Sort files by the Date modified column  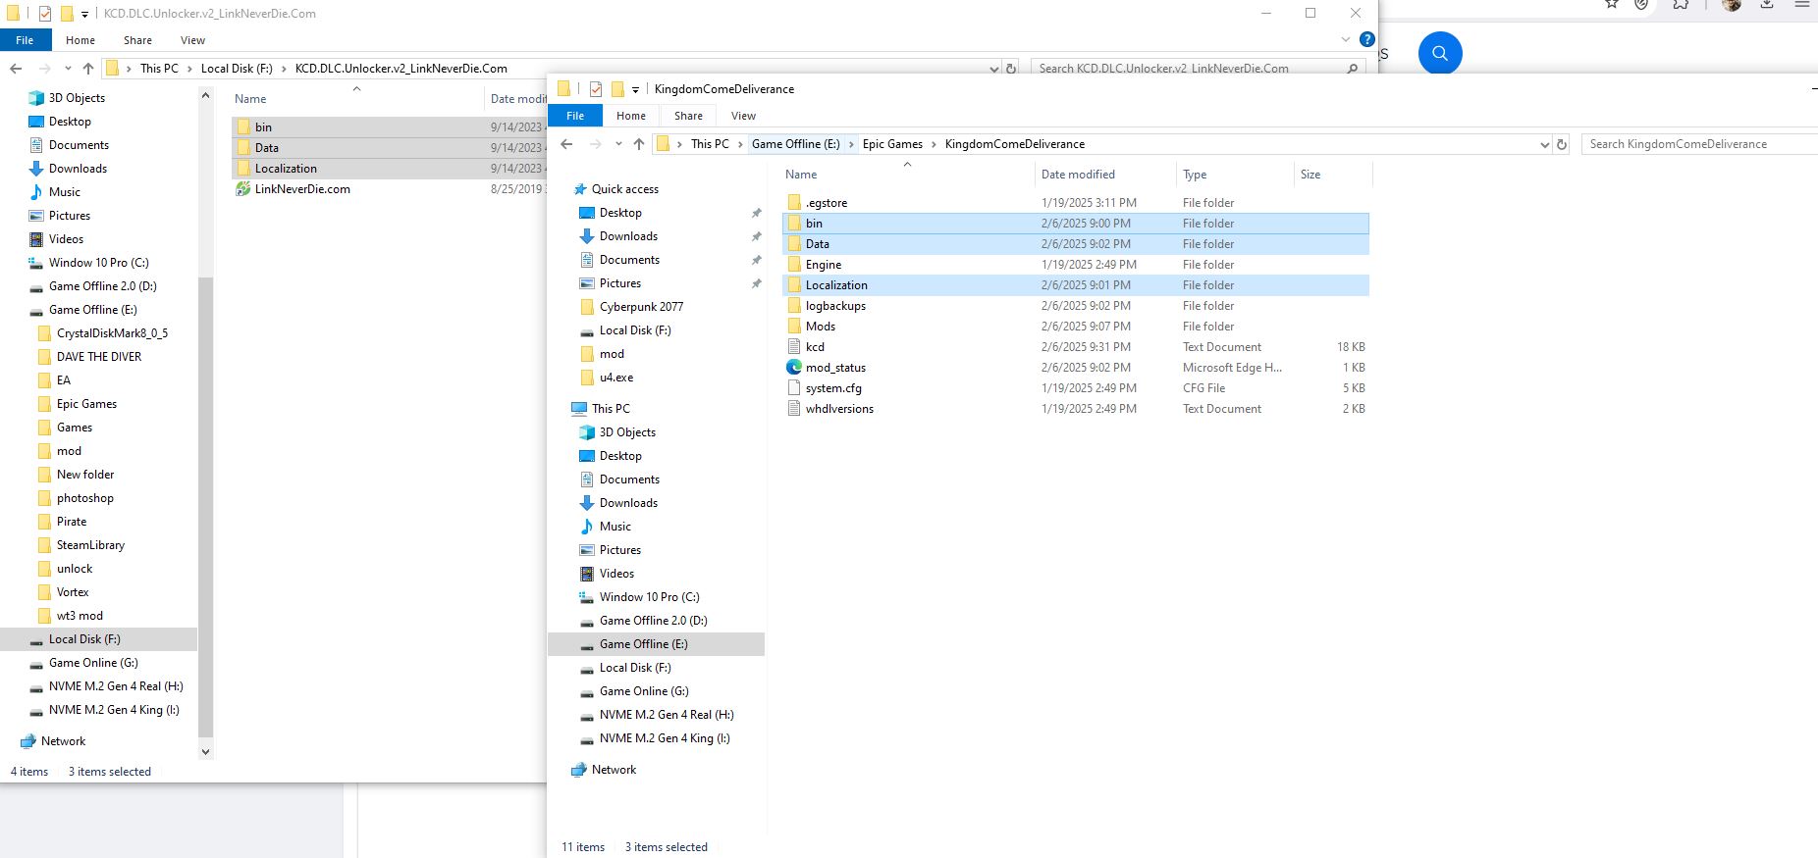pyautogui.click(x=1078, y=175)
